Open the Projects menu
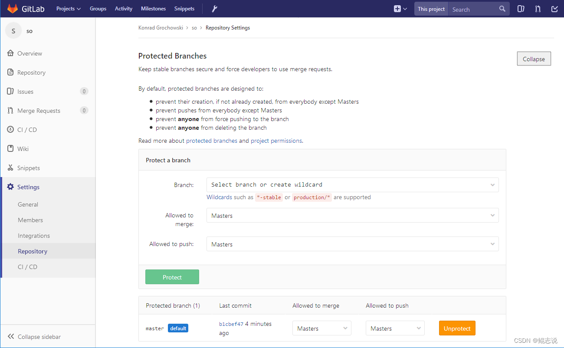 point(68,8)
